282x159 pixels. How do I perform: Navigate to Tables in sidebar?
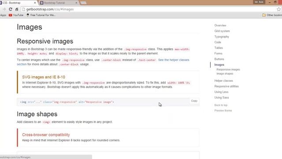click(219, 48)
